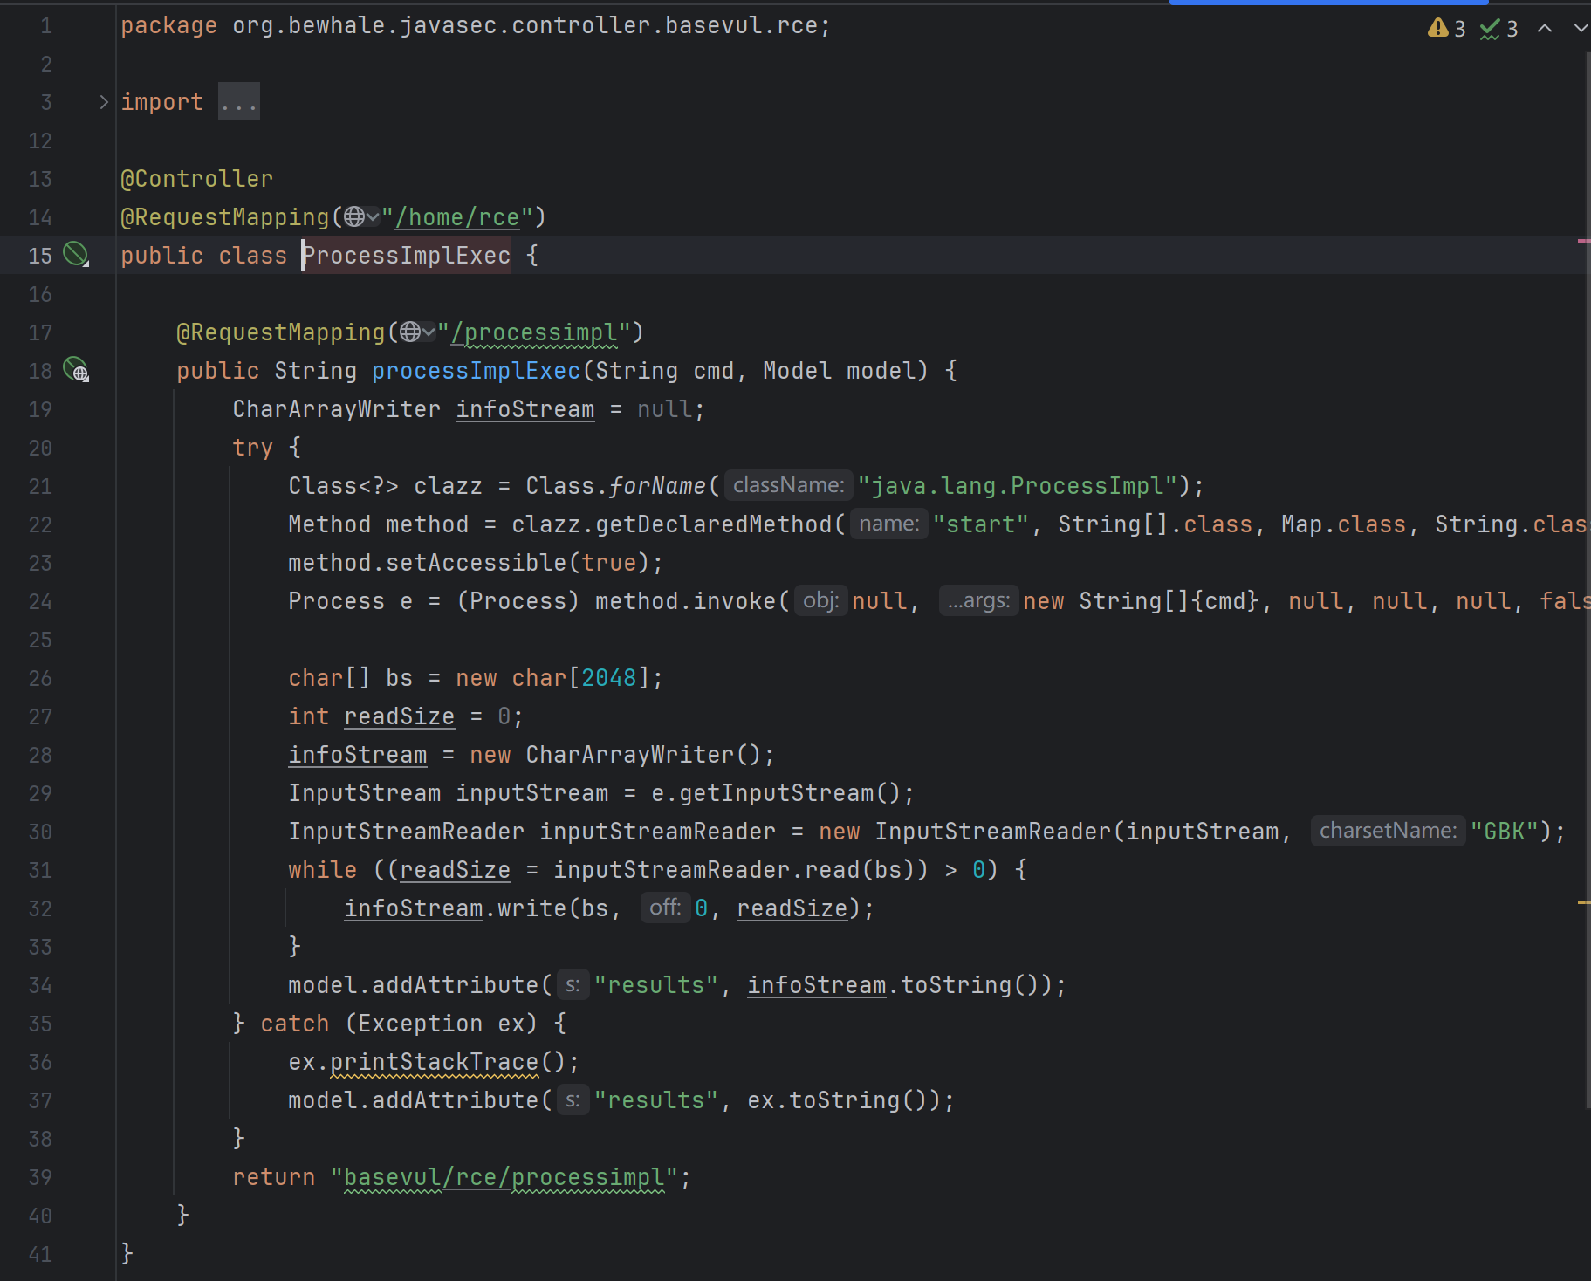
Task: Expand the folded import section chevron
Action: [104, 102]
